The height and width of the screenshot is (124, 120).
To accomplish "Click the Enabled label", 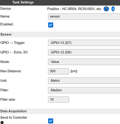I will pos(7,24).
